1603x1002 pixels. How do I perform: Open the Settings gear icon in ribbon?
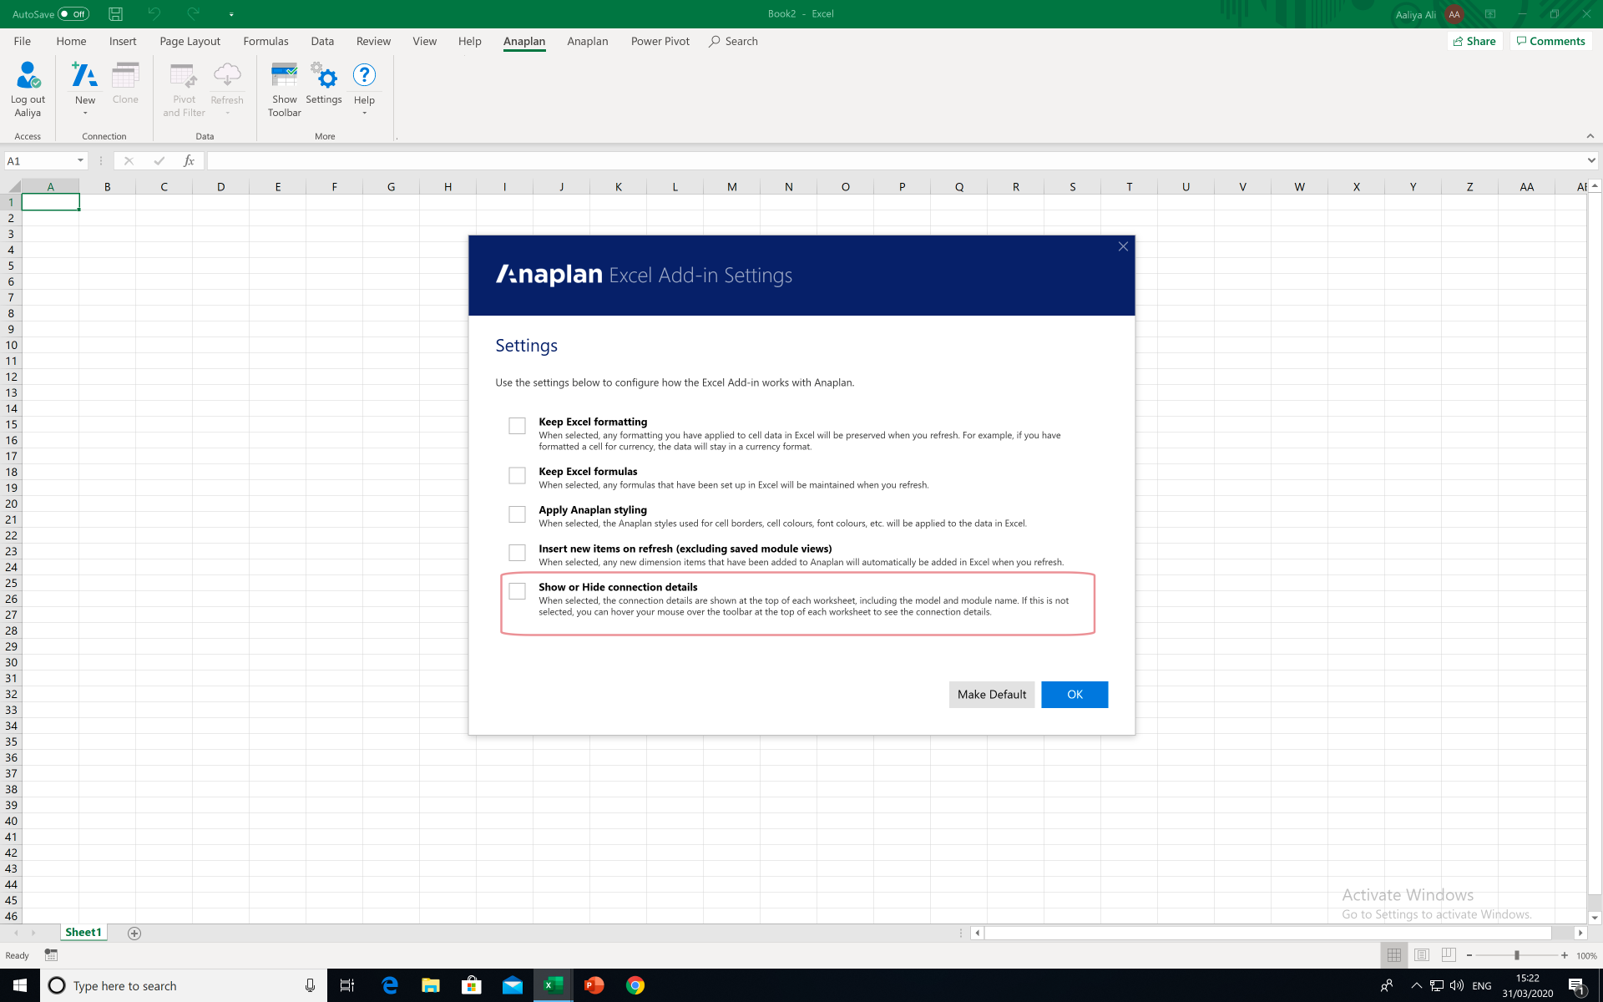324,75
